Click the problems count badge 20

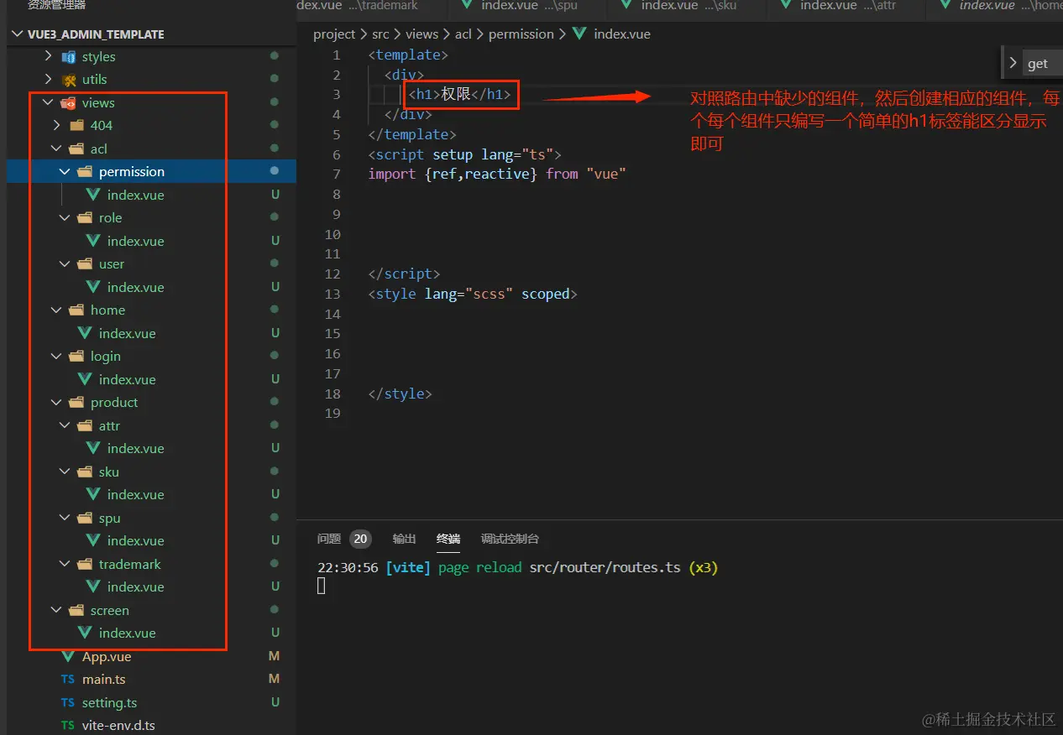[360, 539]
